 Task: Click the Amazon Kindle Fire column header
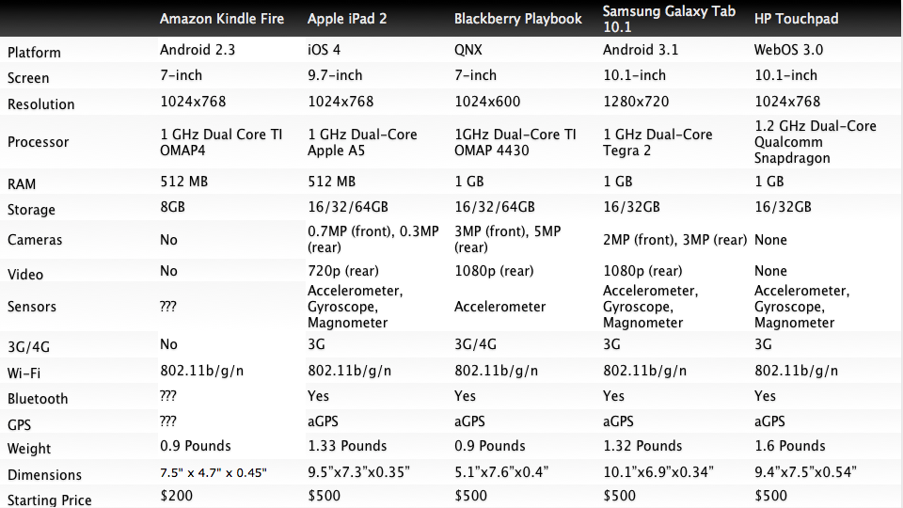221,19
